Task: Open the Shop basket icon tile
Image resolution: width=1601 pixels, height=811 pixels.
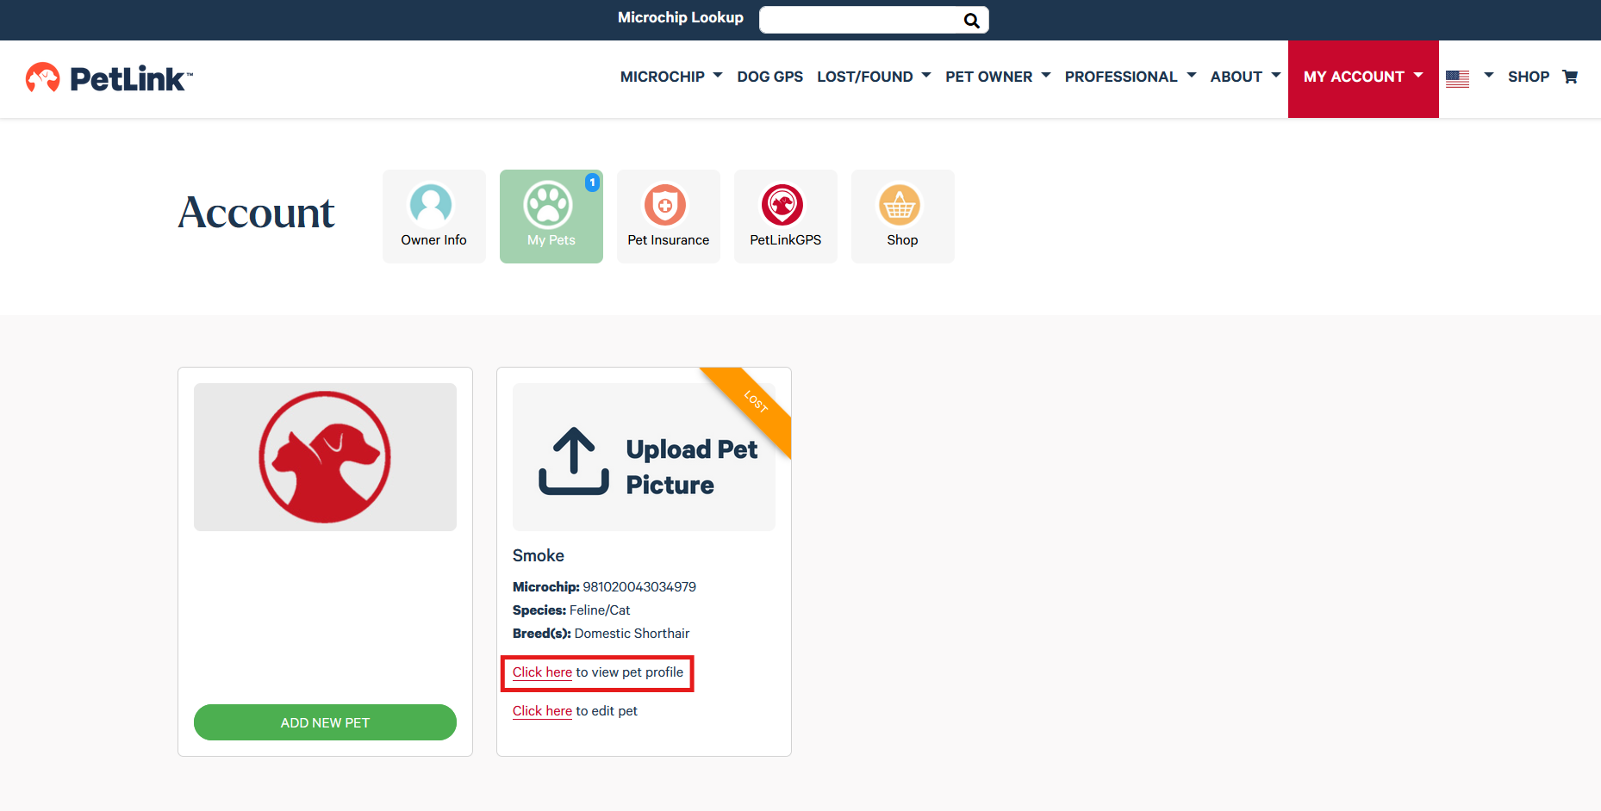Action: point(903,216)
